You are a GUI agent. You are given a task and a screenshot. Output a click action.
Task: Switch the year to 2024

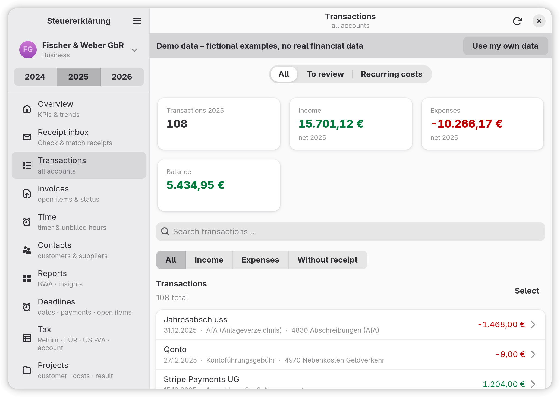click(35, 77)
